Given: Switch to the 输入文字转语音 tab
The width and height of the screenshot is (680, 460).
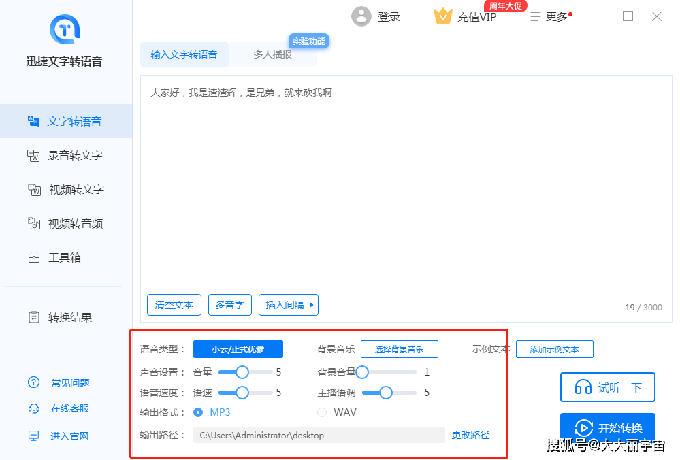Looking at the screenshot, I should (184, 54).
